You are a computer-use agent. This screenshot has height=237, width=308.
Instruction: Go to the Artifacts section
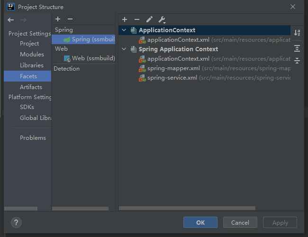pyautogui.click(x=31, y=87)
